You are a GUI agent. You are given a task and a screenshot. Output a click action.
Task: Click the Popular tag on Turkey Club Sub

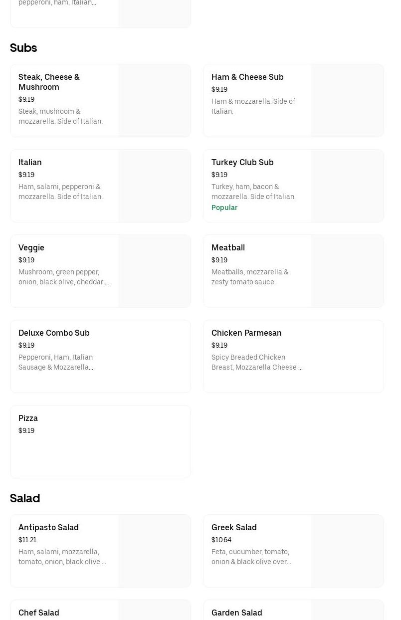224,207
